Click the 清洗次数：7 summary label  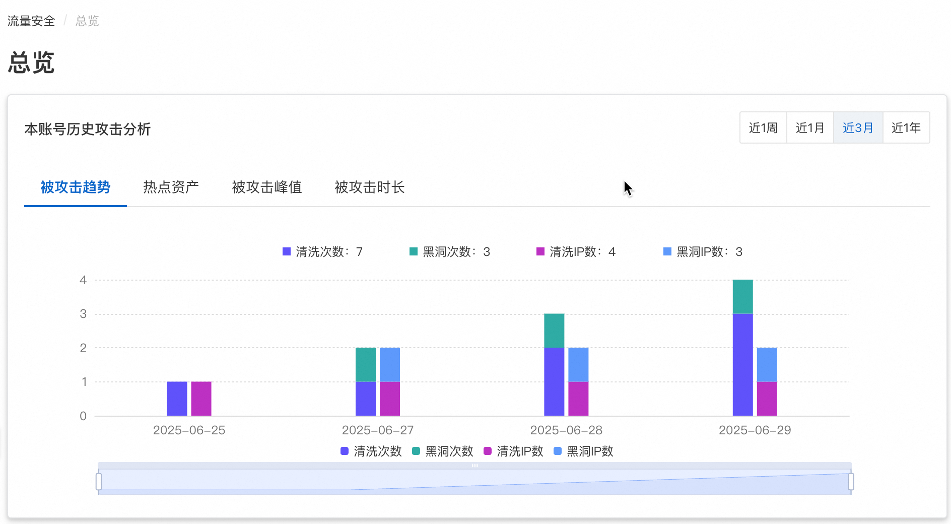tap(322, 252)
